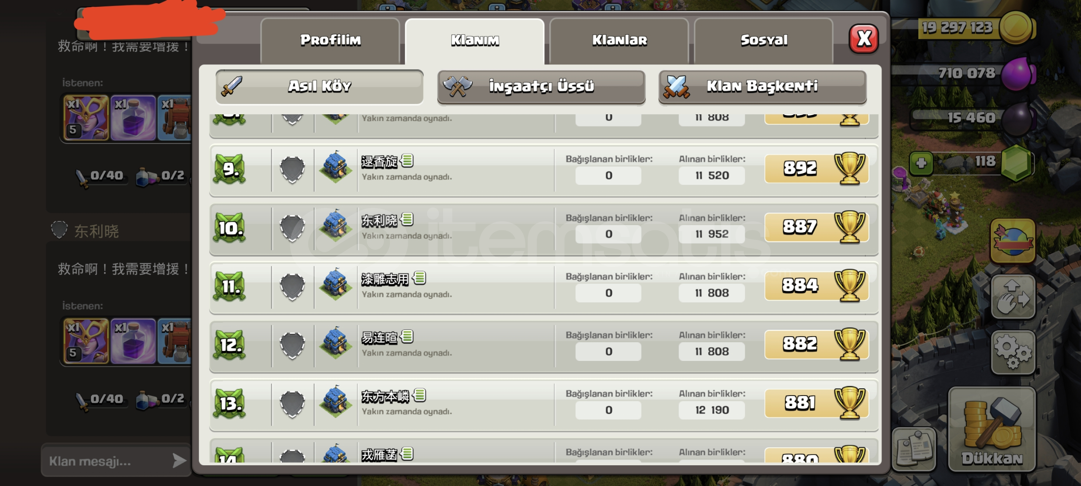Select Klan Başkenti view button
Screen dimensions: 1081x486
point(763,86)
